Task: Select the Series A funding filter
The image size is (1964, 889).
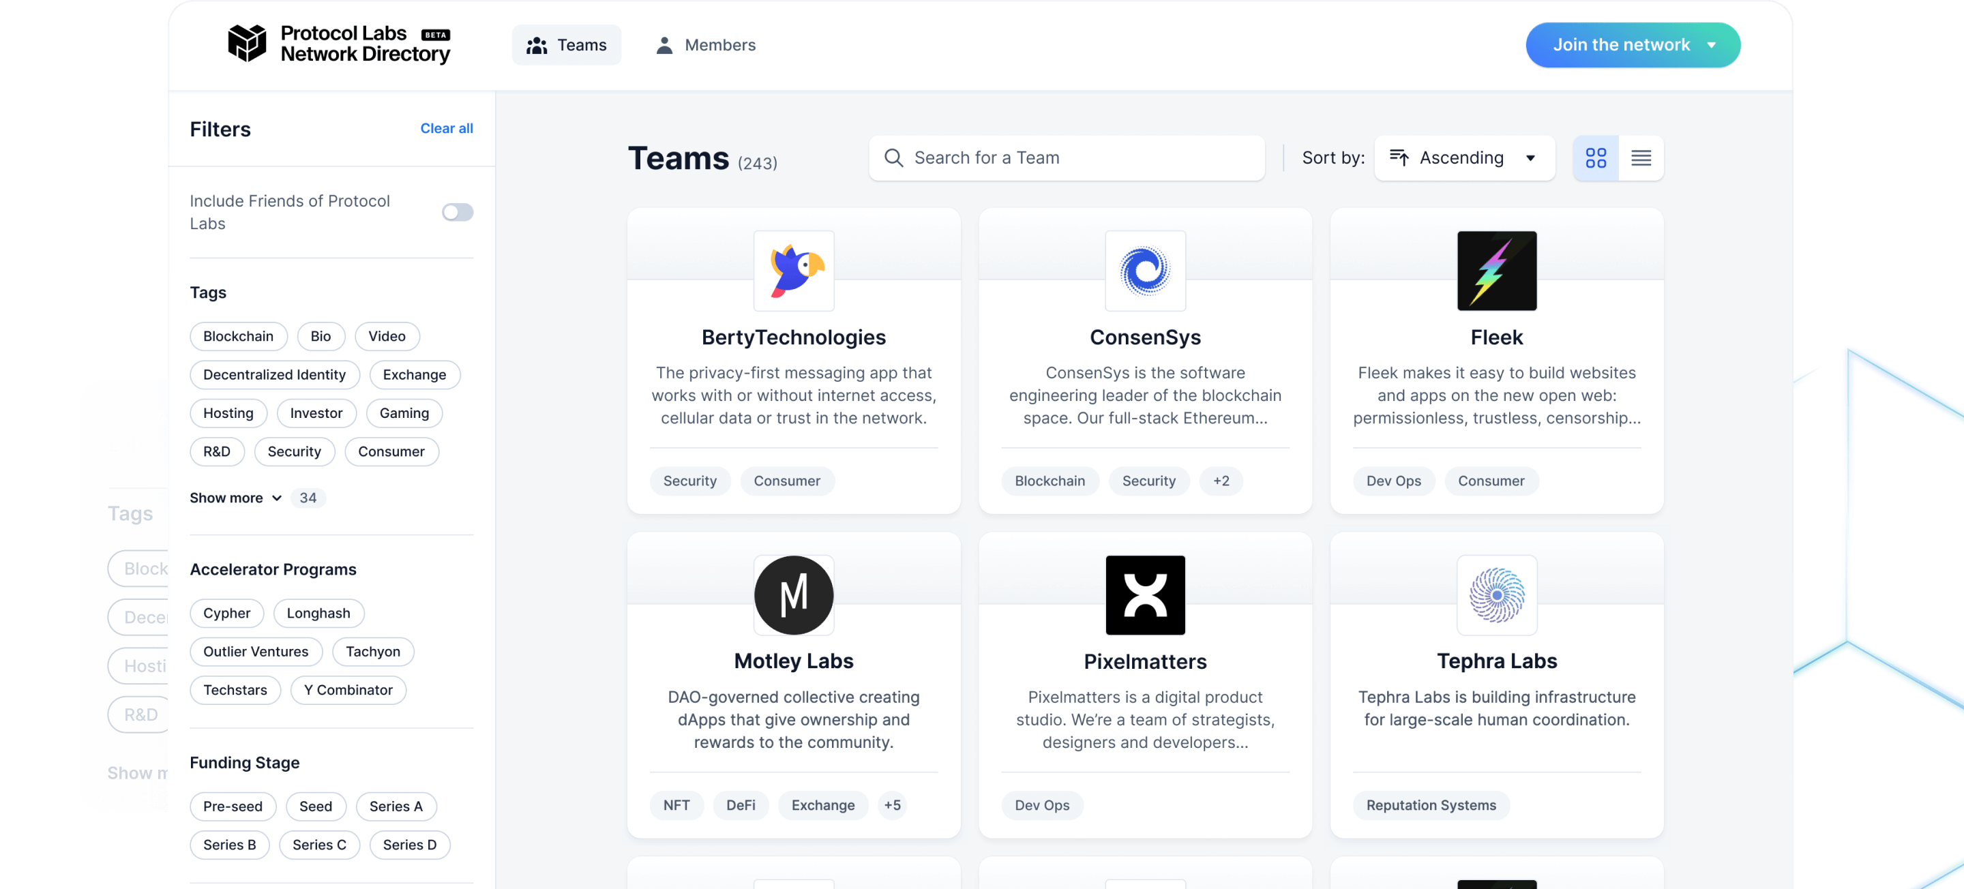Action: 396,806
